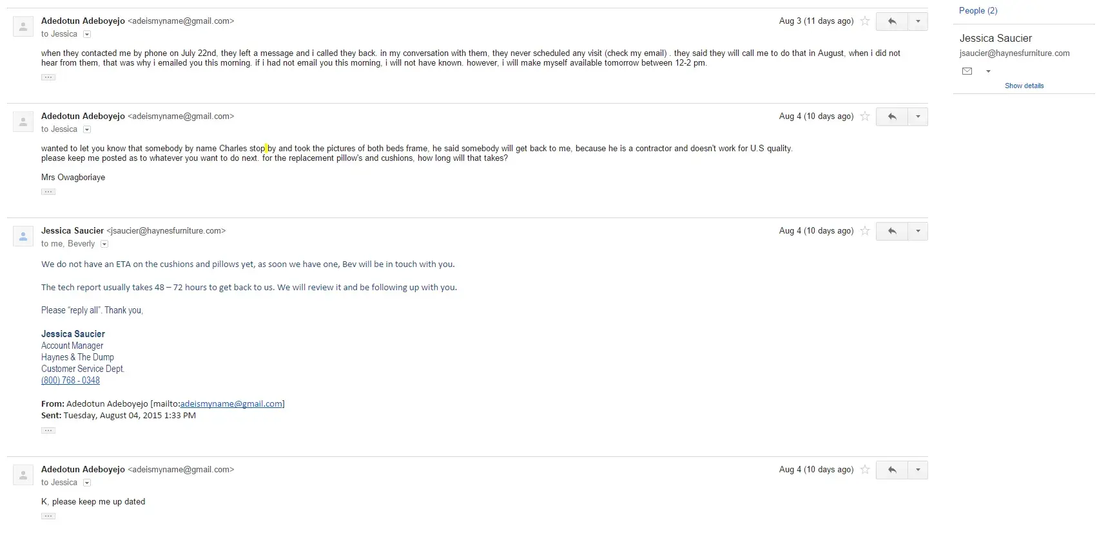Viewport: 1097px width, 536px height.
Task: Expand recipient details on first message
Action: [x=87, y=35]
